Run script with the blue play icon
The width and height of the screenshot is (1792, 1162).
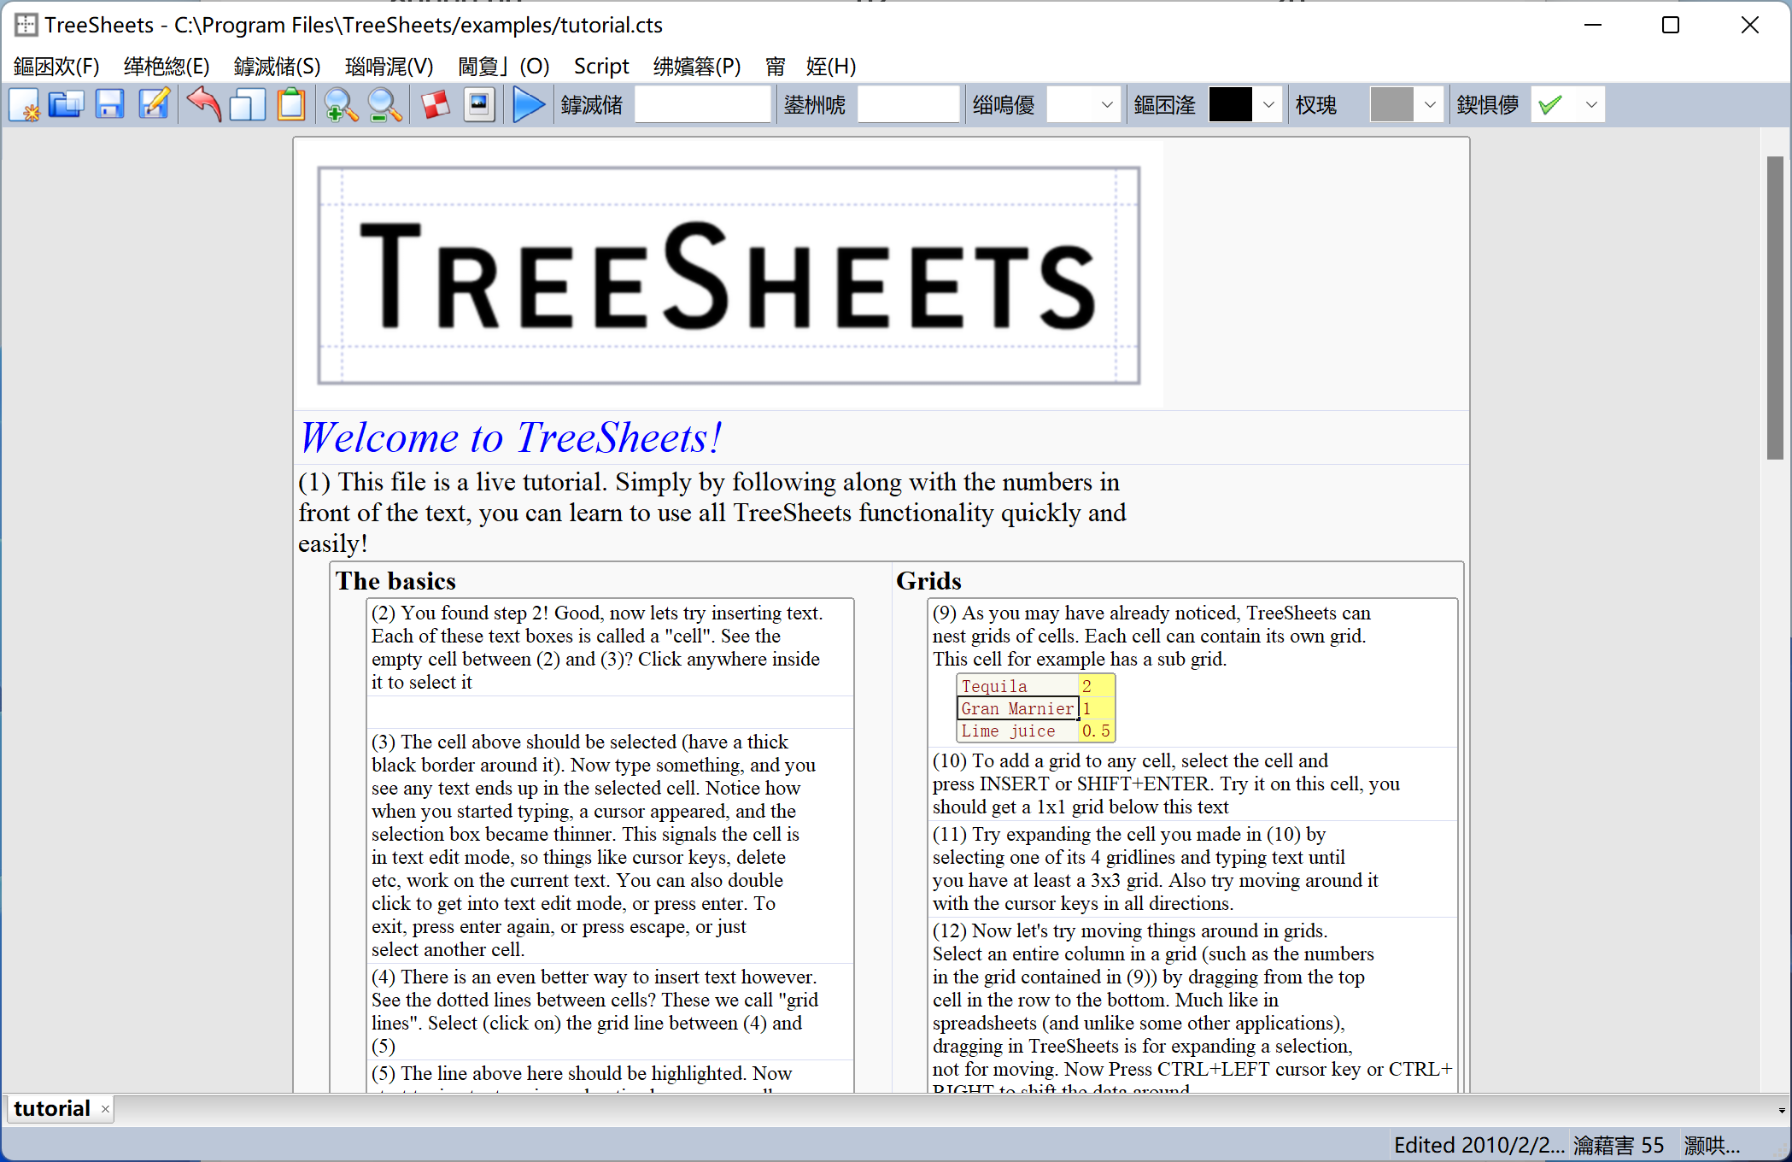coord(529,105)
